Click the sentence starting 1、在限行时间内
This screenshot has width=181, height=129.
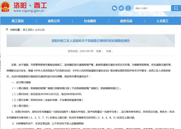coord(91,115)
